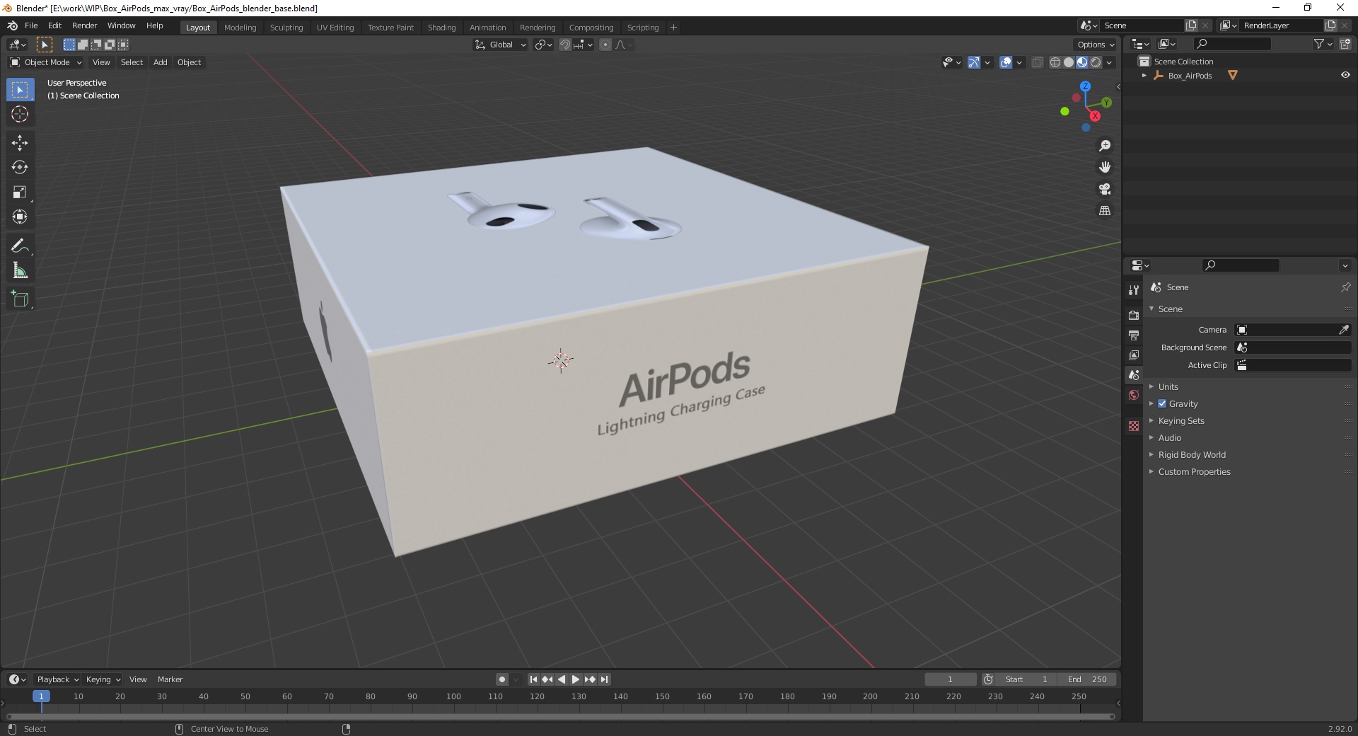Toggle show overlays button
The width and height of the screenshot is (1358, 736).
[1006, 62]
